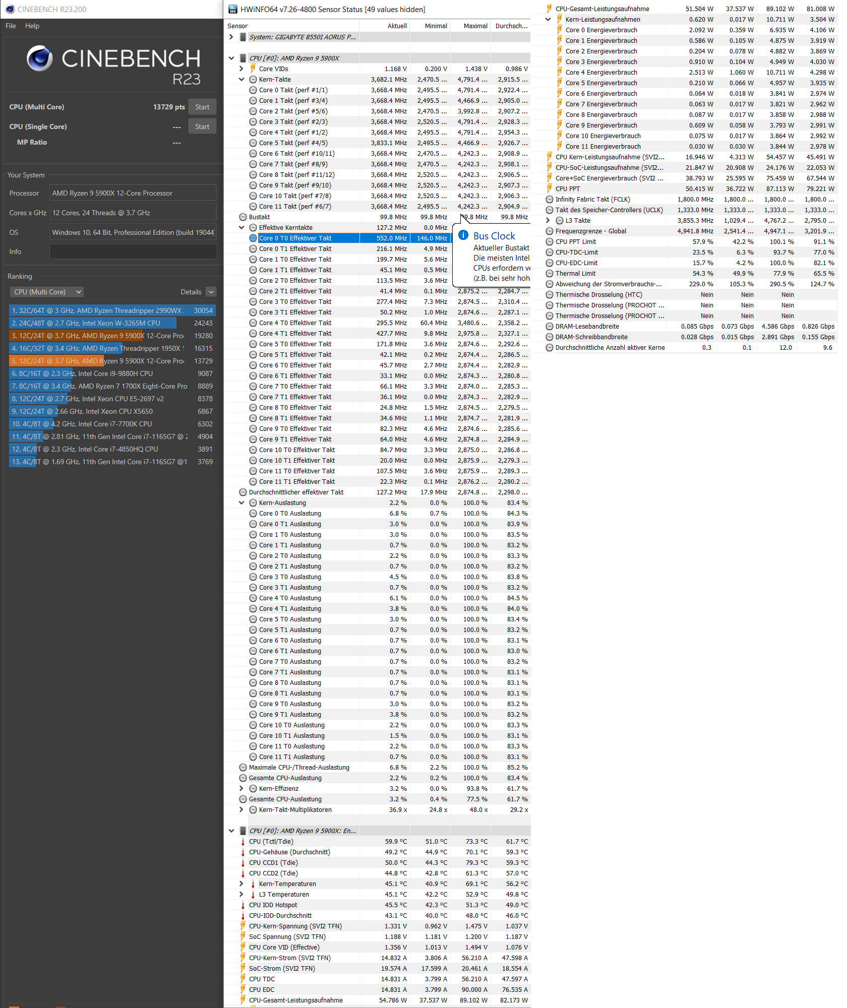Collapse the CPU [#0] AMD Ryzen 9 5900X section
This screenshot has height=1008, width=847.
(231, 58)
